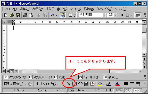Image resolution: width=148 pixels, height=94 pixels.
Task: Toggle the Drawing toolbar button
Action: pos(63,15)
